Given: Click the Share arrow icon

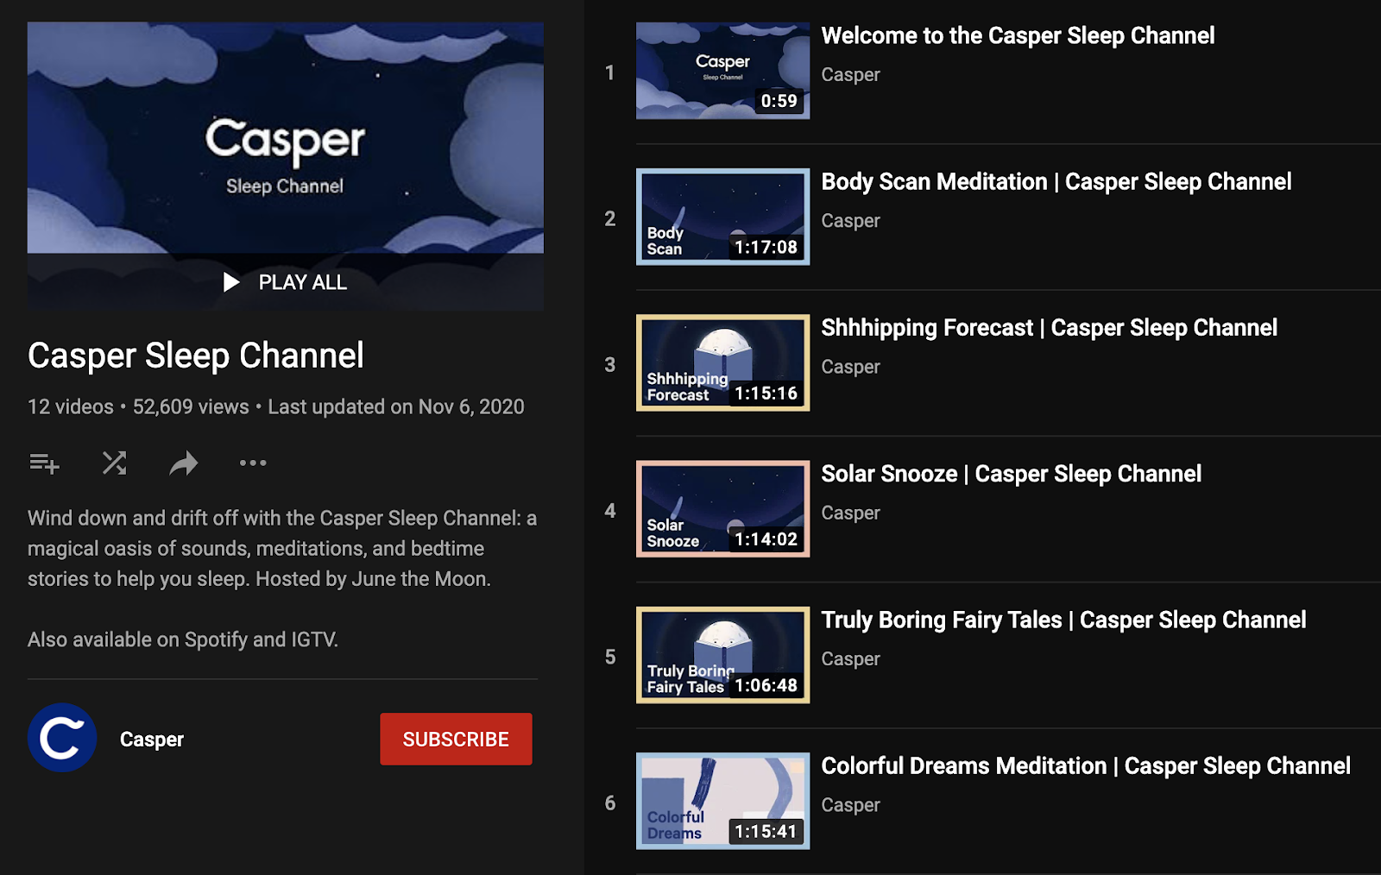Looking at the screenshot, I should pyautogui.click(x=183, y=463).
